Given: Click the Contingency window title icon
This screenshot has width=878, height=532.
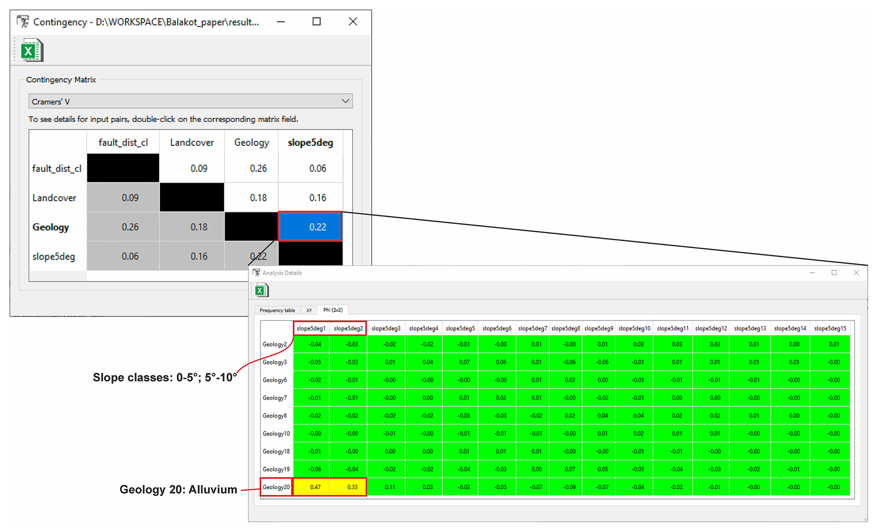Looking at the screenshot, I should (23, 21).
